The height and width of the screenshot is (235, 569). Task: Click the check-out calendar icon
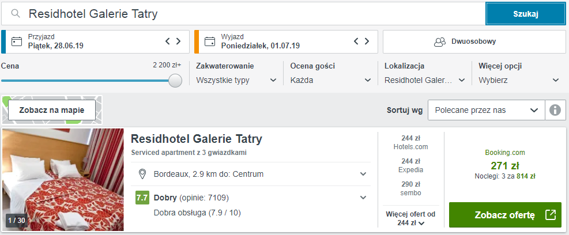pyautogui.click(x=210, y=41)
